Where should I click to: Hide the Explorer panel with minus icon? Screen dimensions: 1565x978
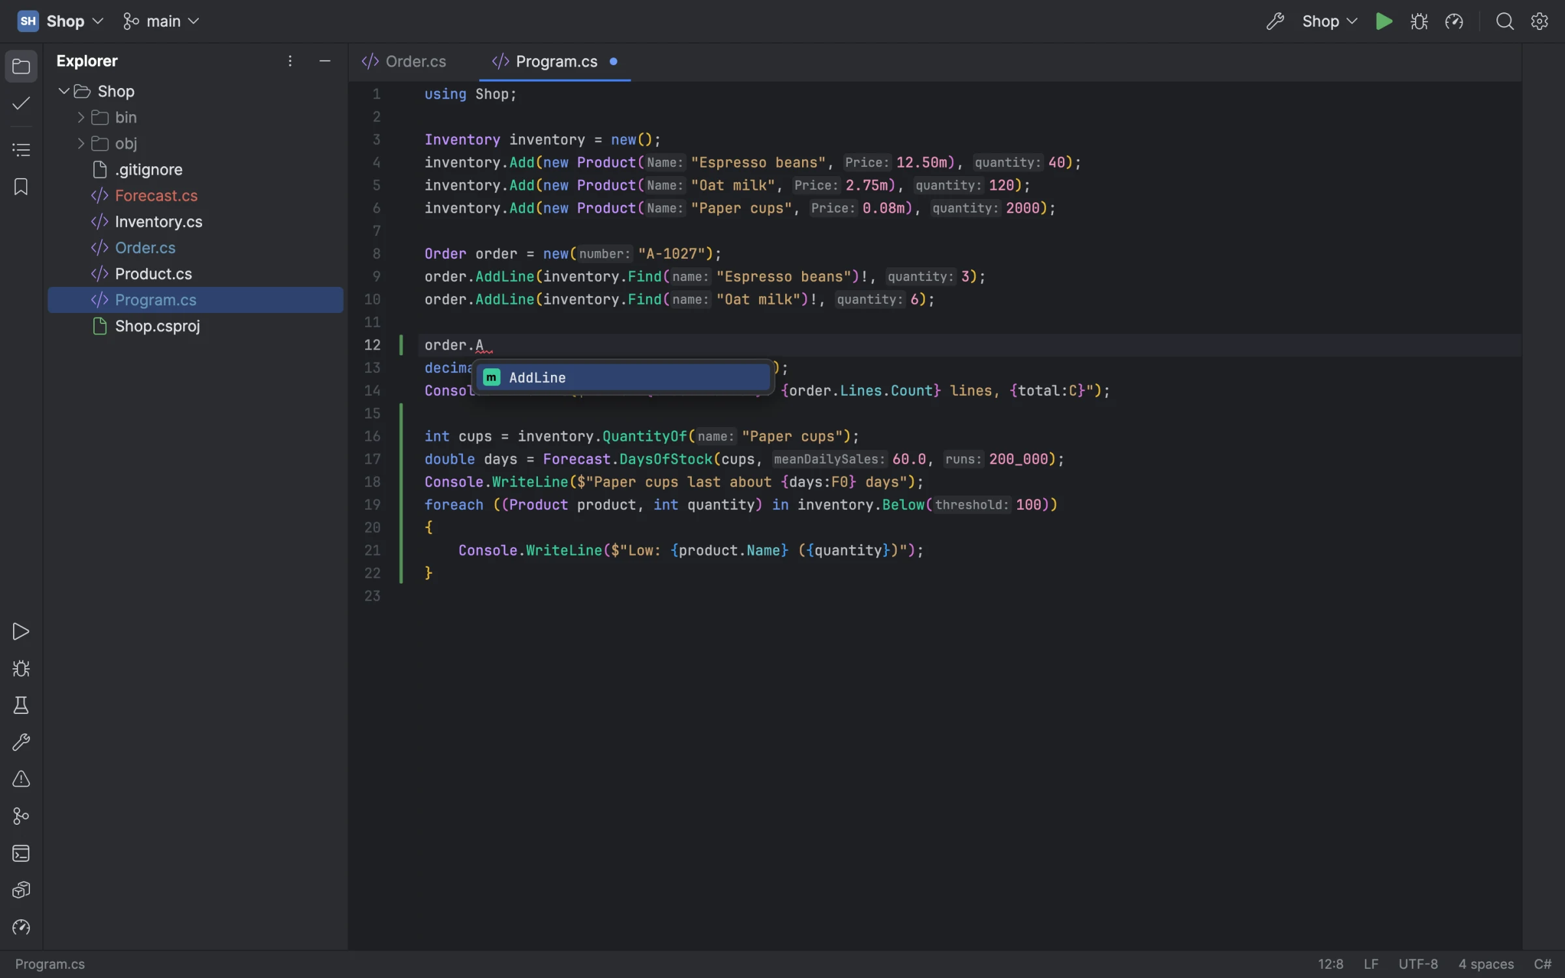325,61
